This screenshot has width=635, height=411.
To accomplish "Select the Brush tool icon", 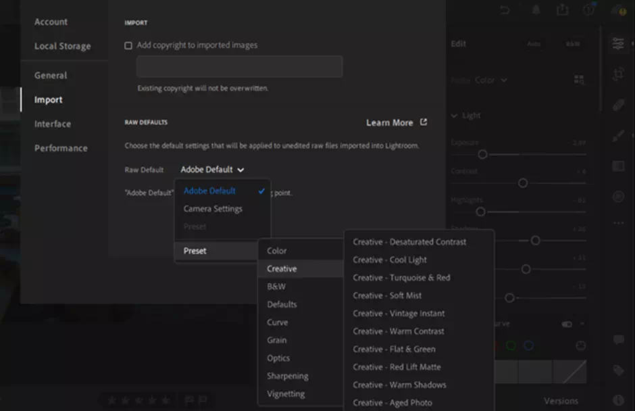I will pos(618,136).
